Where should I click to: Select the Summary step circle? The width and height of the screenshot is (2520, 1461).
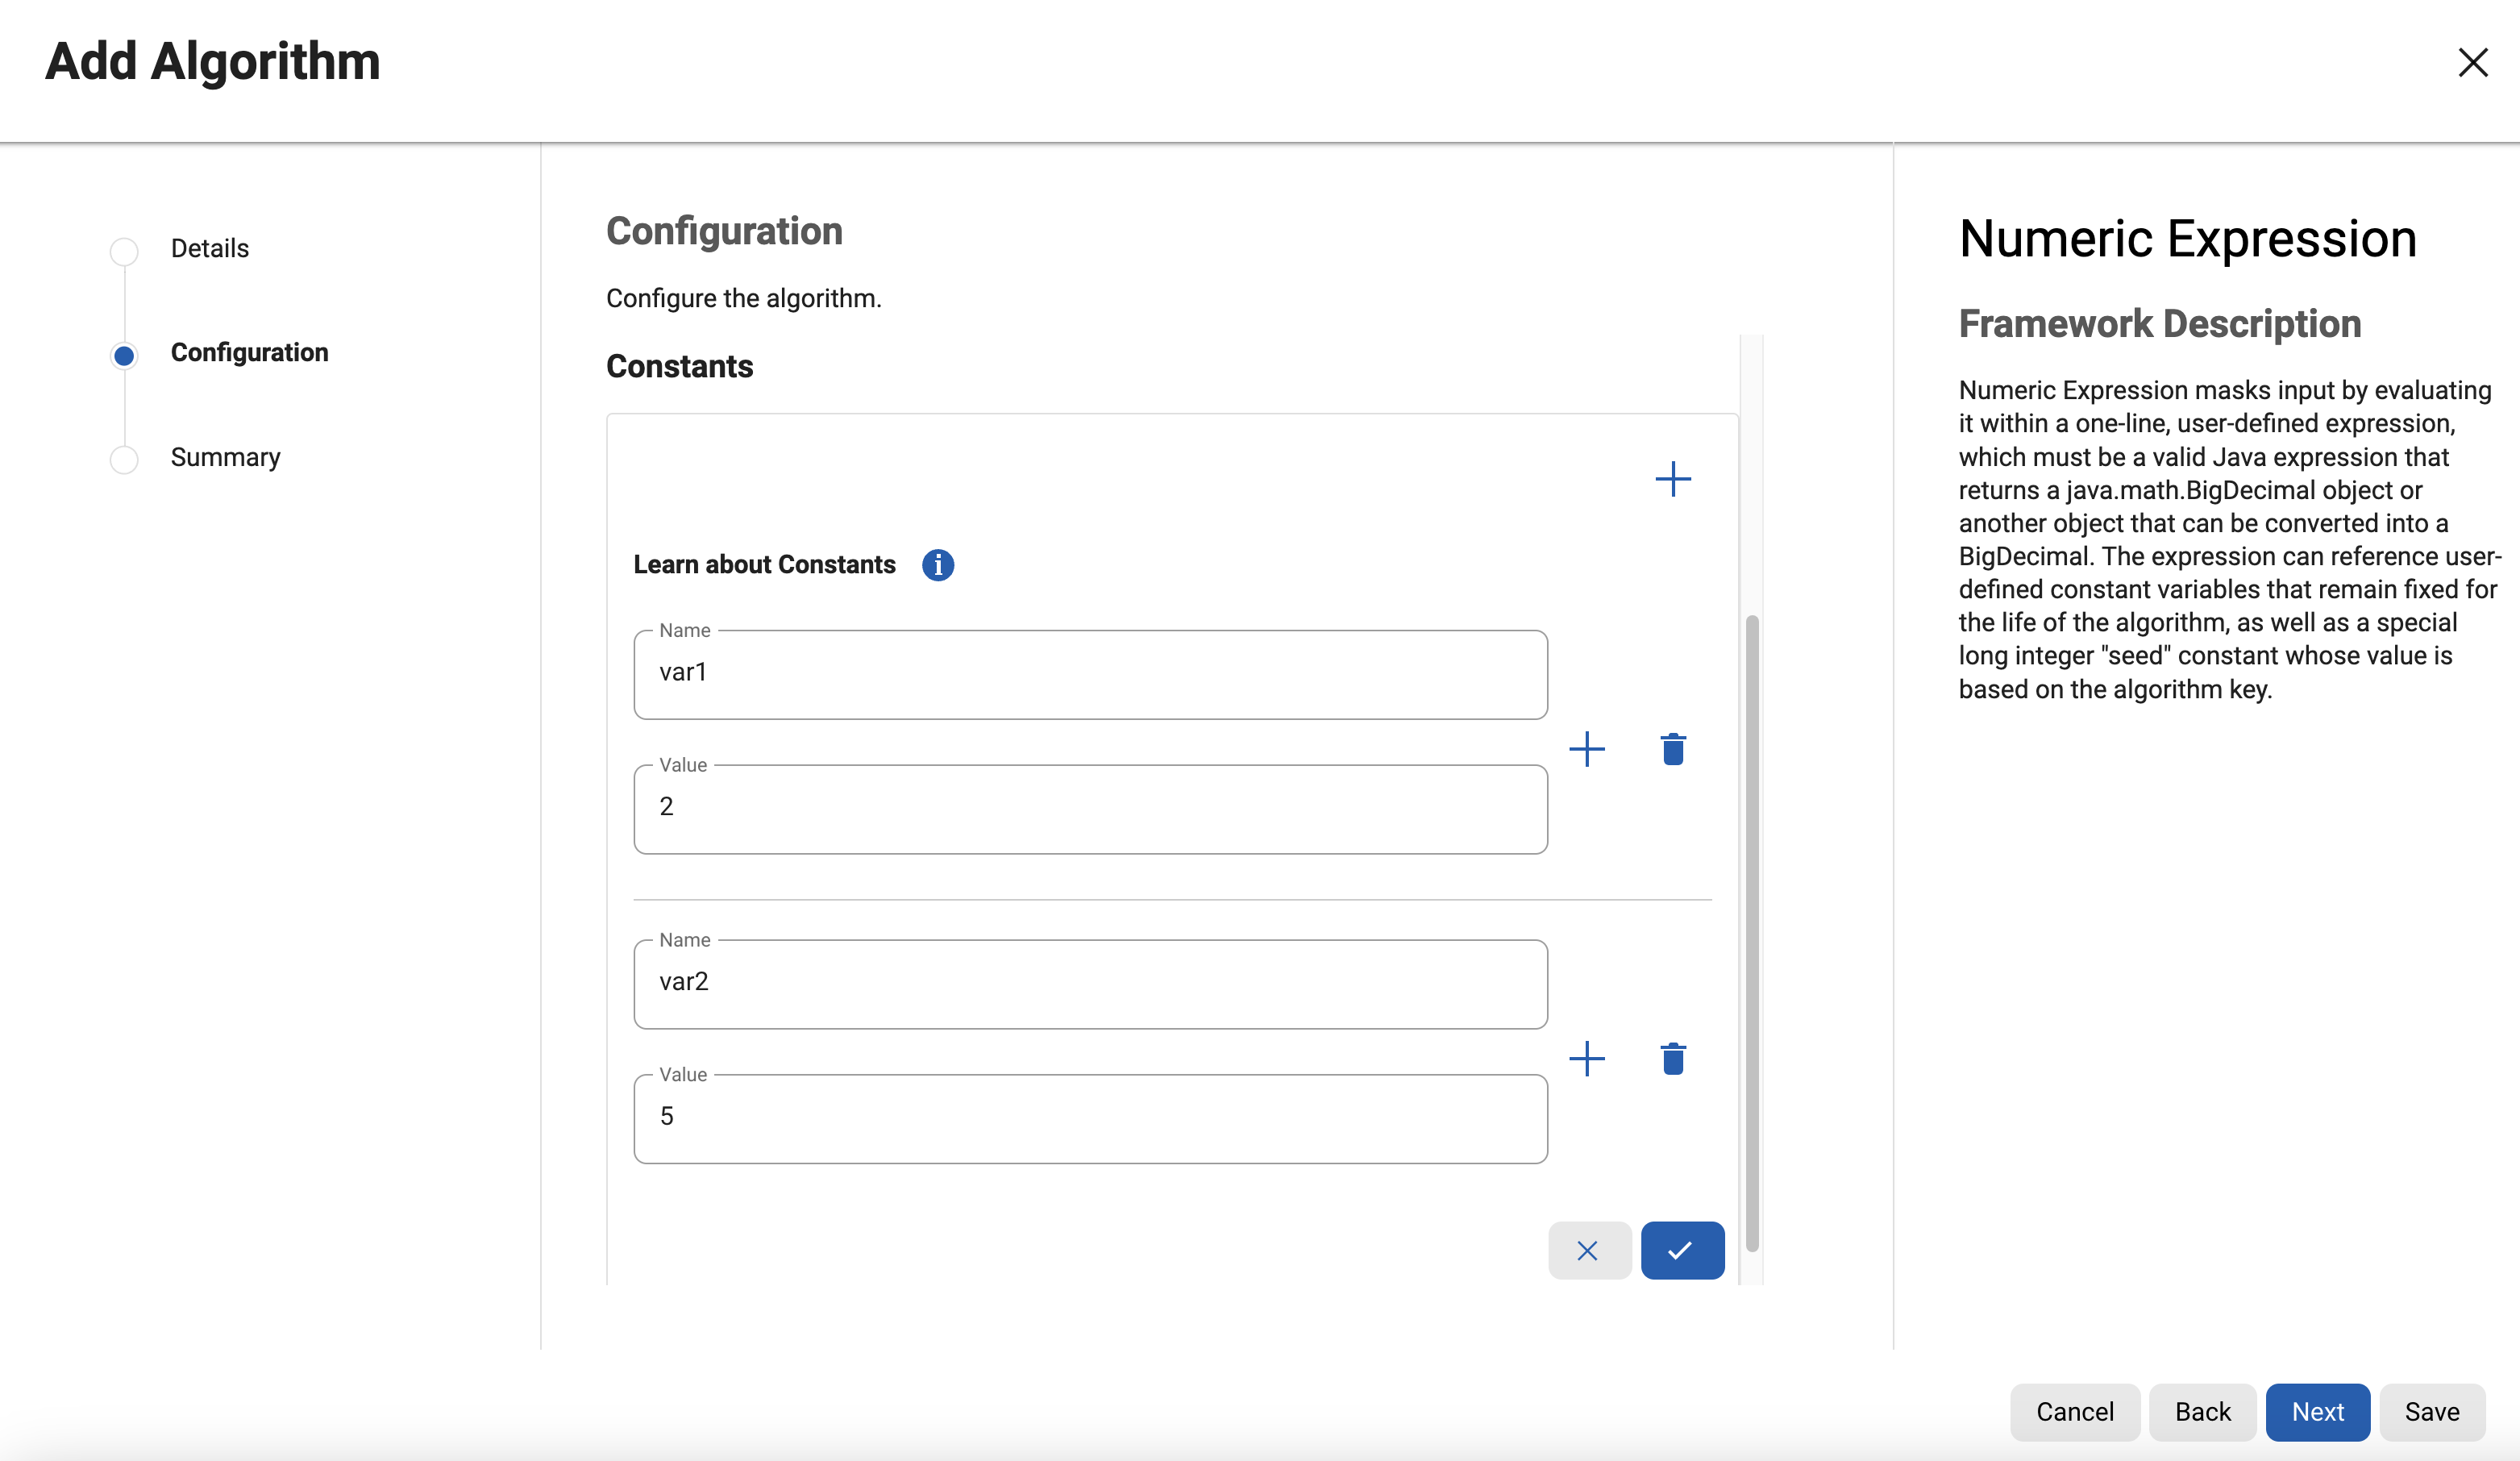pyautogui.click(x=124, y=459)
